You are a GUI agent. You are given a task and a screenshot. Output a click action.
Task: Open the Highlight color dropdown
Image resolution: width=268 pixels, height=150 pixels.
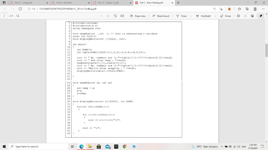(x=215, y=16)
